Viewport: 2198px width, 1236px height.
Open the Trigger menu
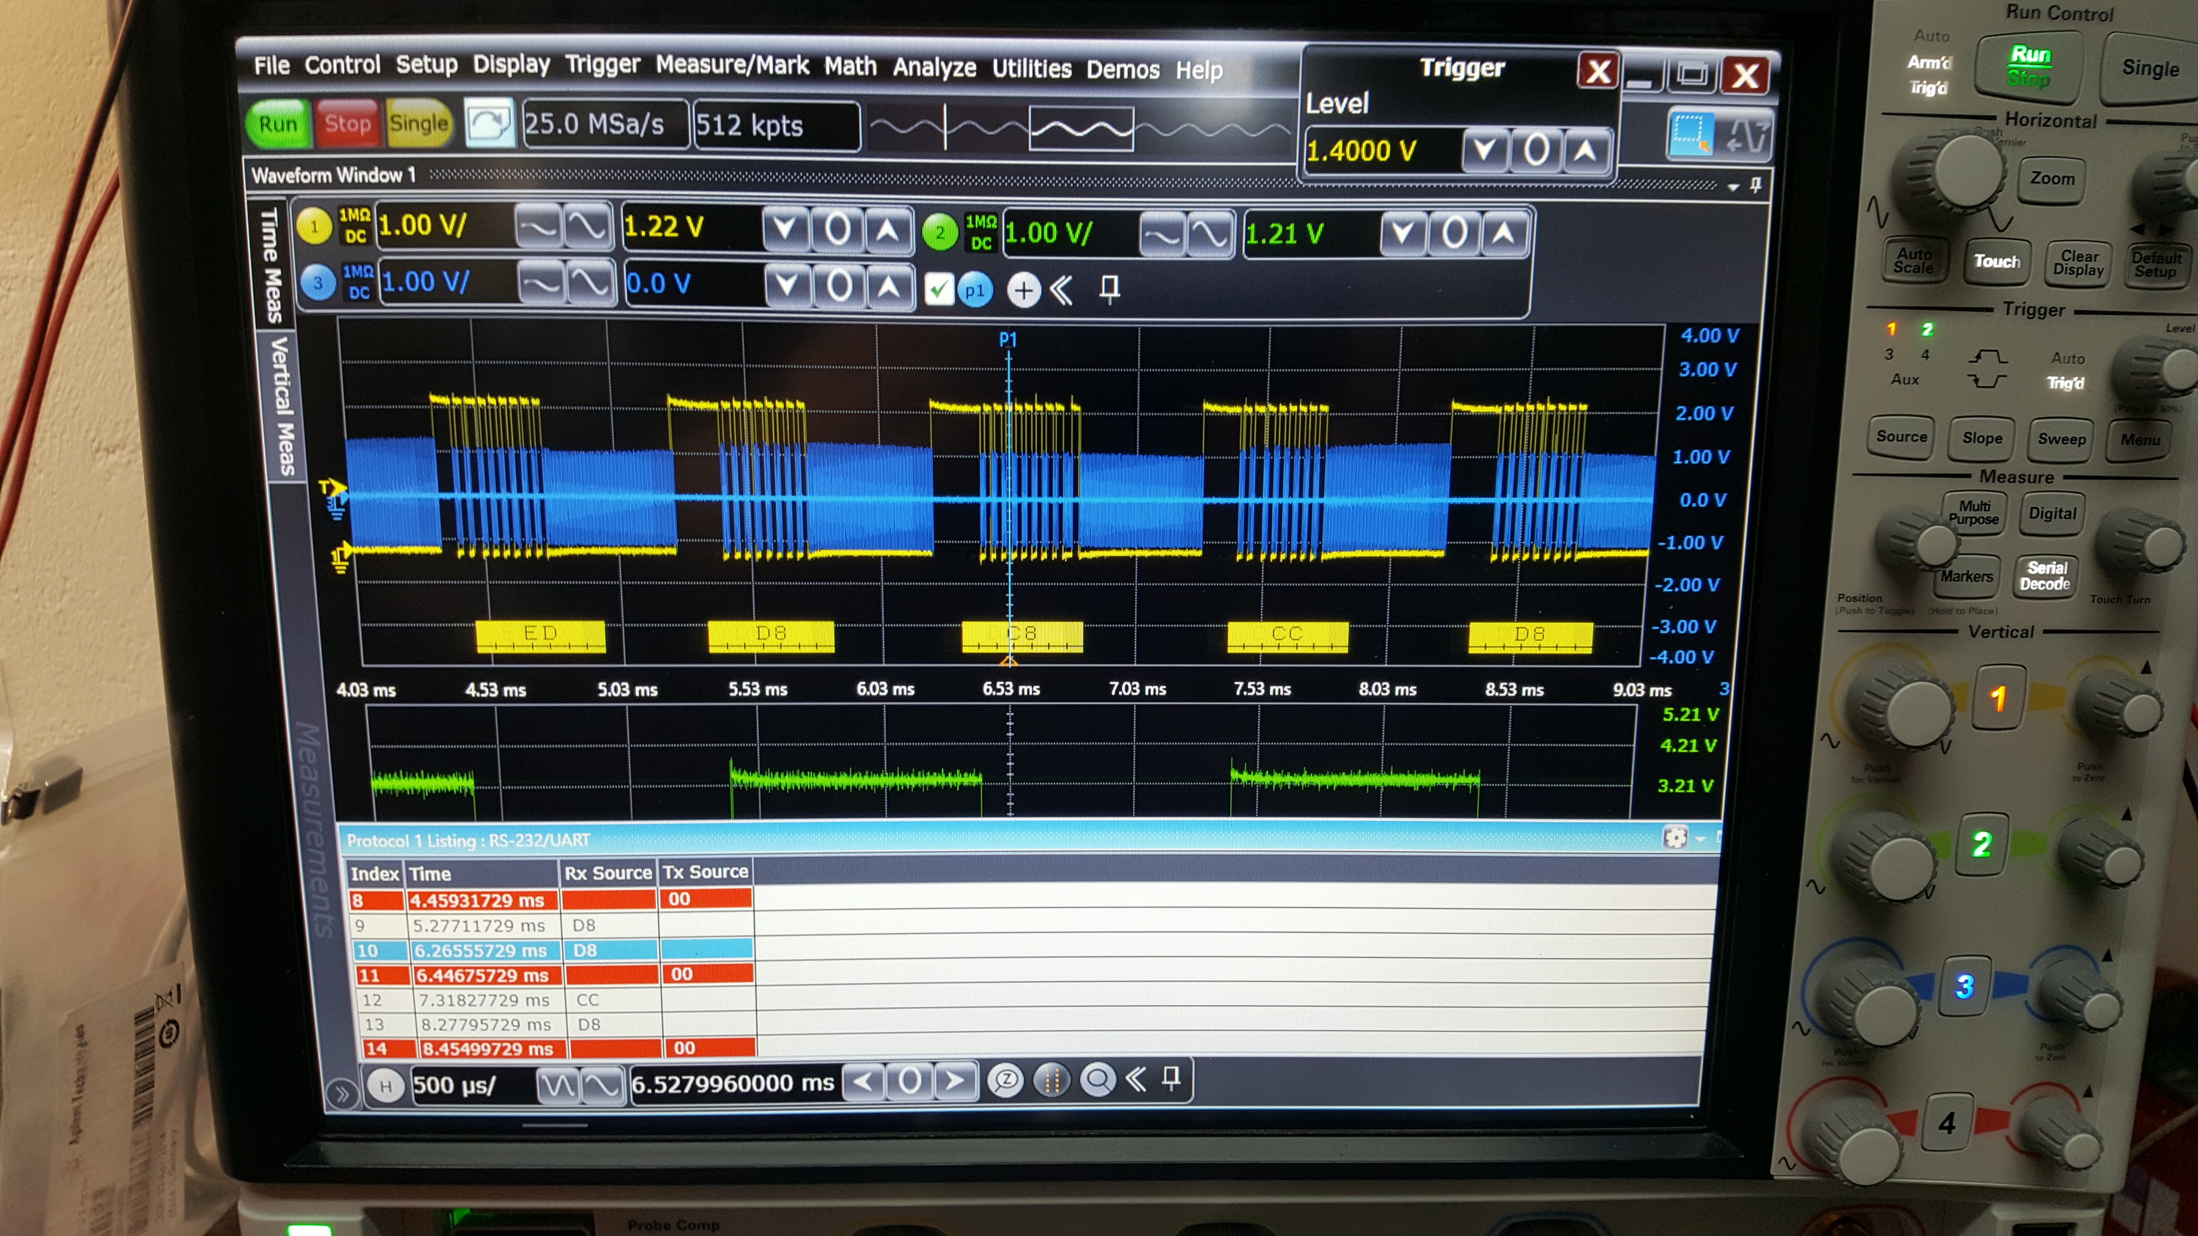603,66
